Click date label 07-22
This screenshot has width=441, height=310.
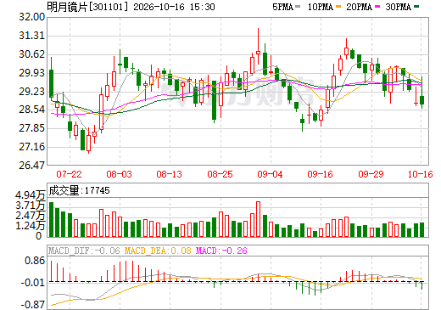tap(69, 174)
